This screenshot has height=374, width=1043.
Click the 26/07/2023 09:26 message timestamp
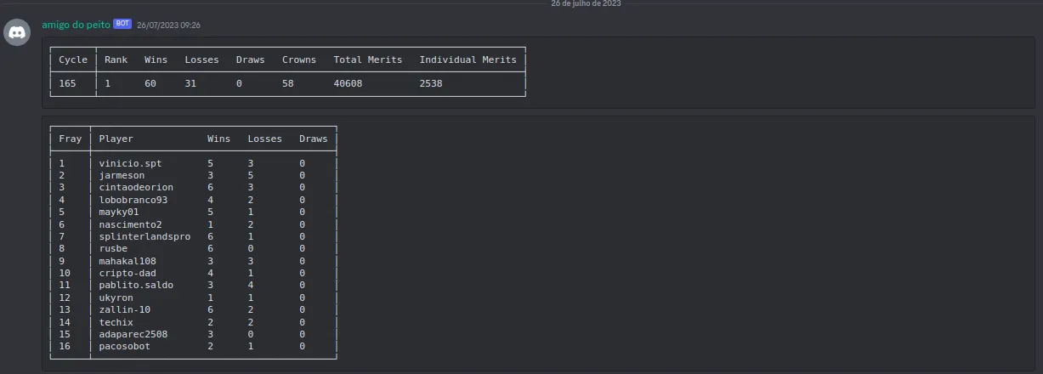168,25
